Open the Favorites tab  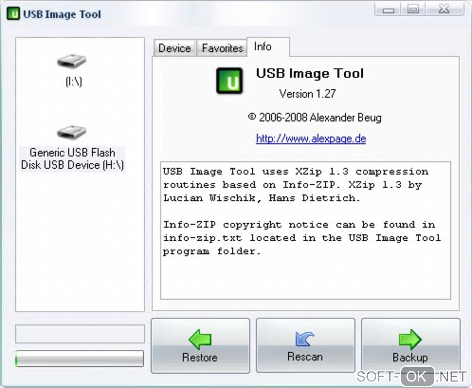[222, 48]
